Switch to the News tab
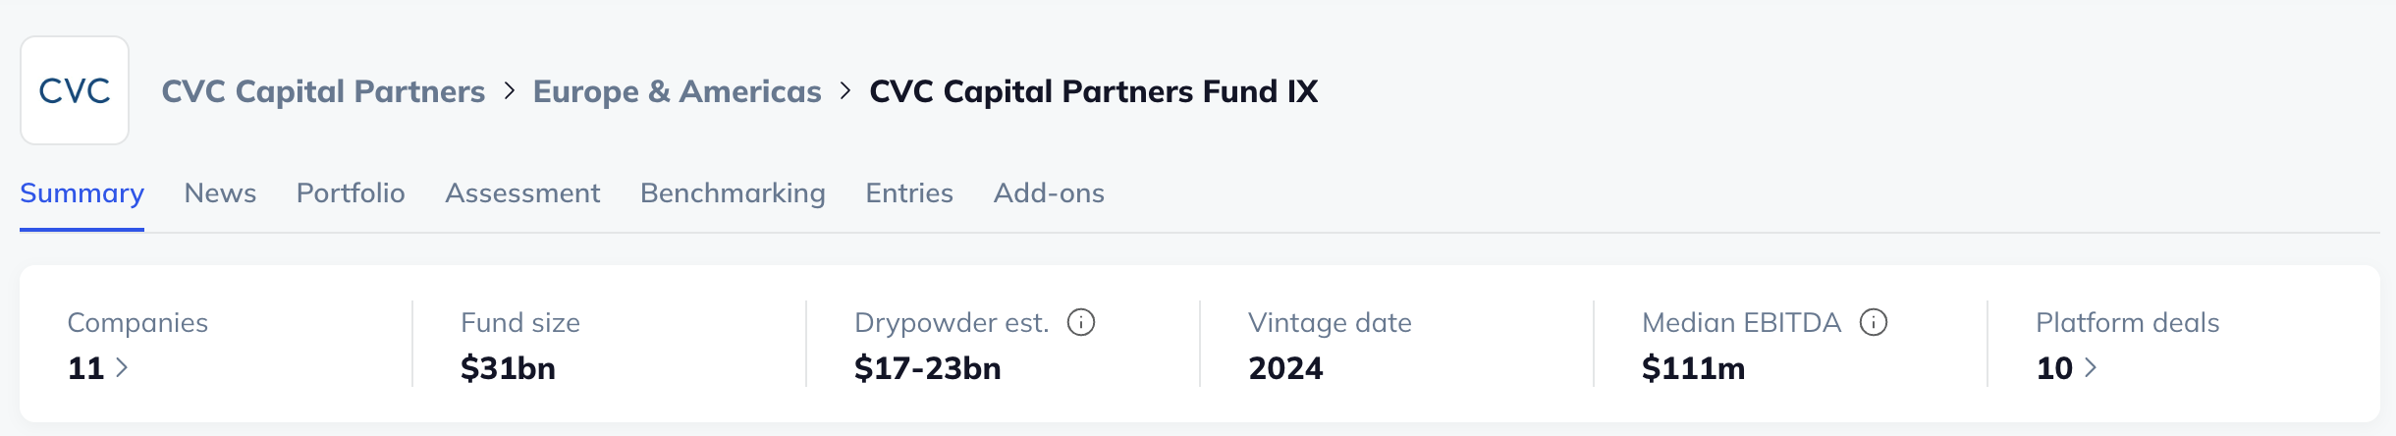Image resolution: width=2396 pixels, height=436 pixels. 220,193
